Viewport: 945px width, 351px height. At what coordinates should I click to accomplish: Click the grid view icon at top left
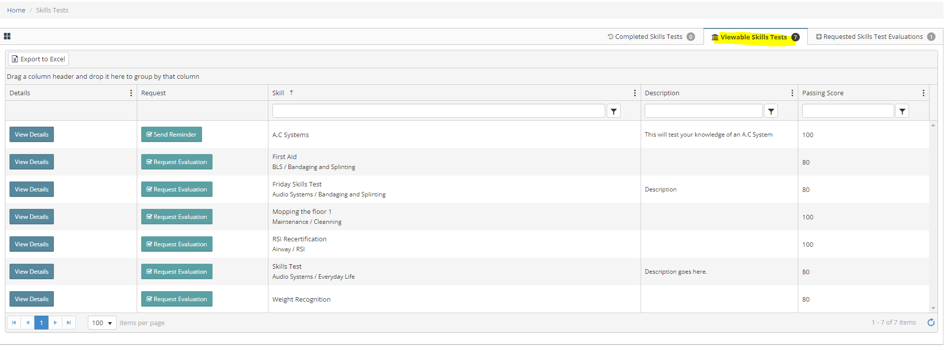click(x=7, y=36)
